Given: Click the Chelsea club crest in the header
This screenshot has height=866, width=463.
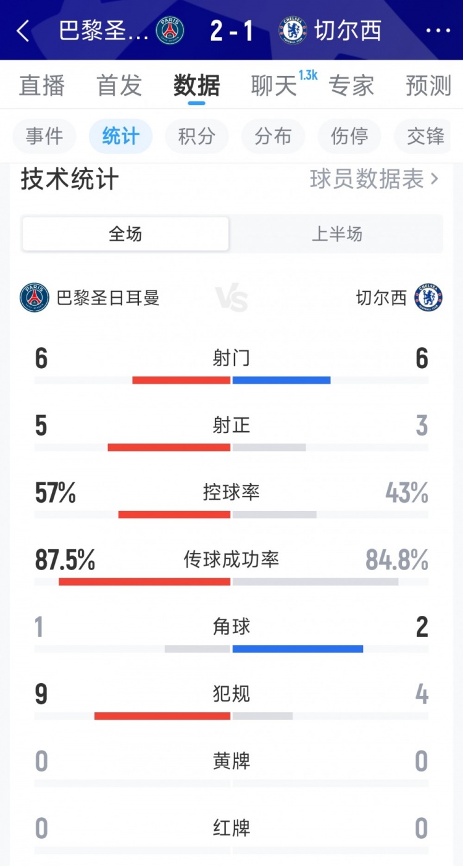Looking at the screenshot, I should click(x=292, y=30).
